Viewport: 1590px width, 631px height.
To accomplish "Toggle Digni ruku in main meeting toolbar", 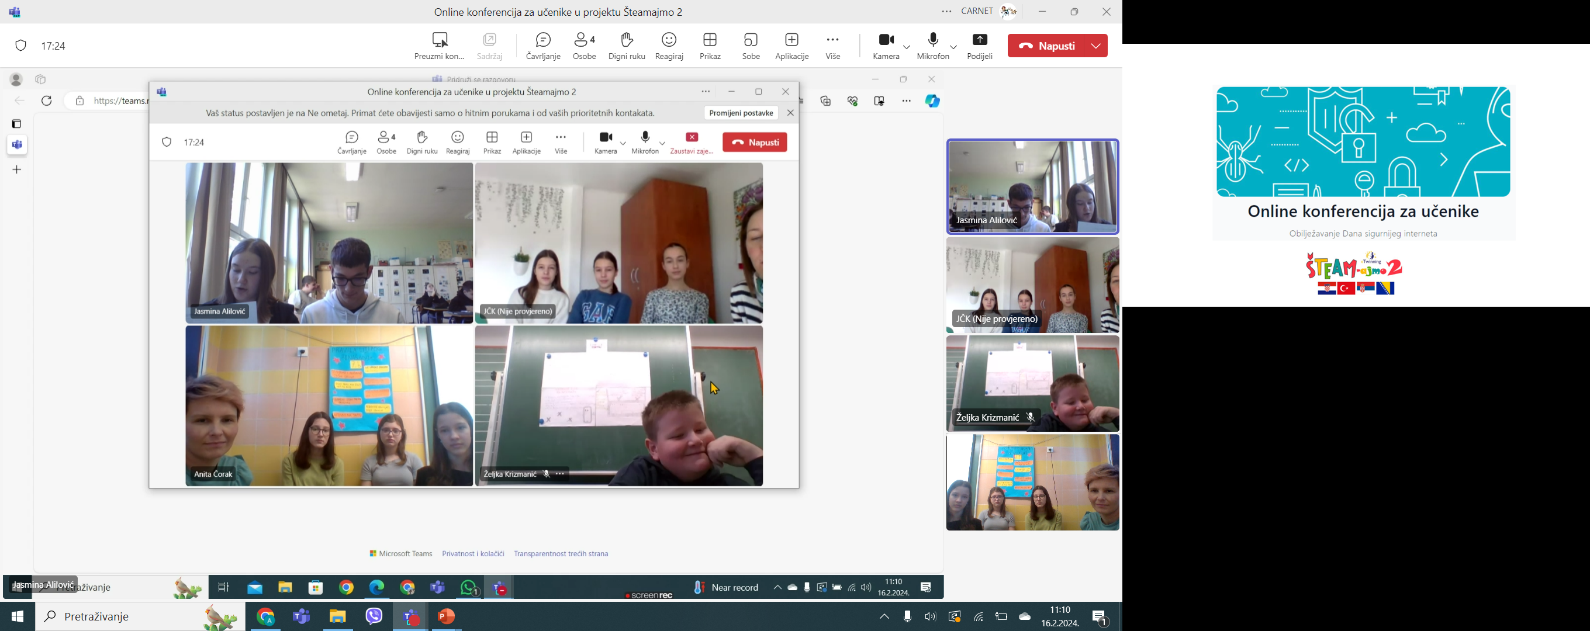I will click(627, 46).
